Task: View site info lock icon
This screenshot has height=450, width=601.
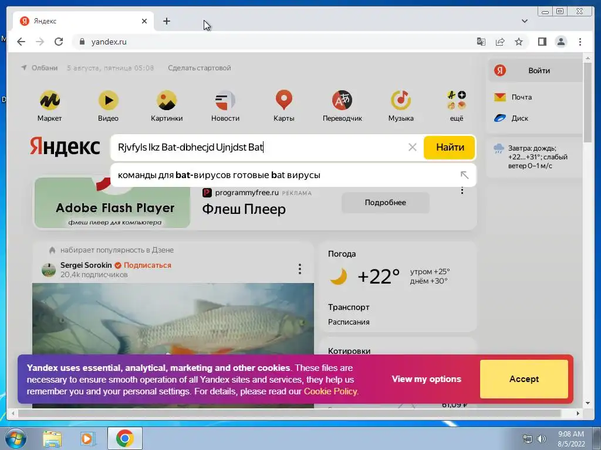Action: tap(82, 42)
